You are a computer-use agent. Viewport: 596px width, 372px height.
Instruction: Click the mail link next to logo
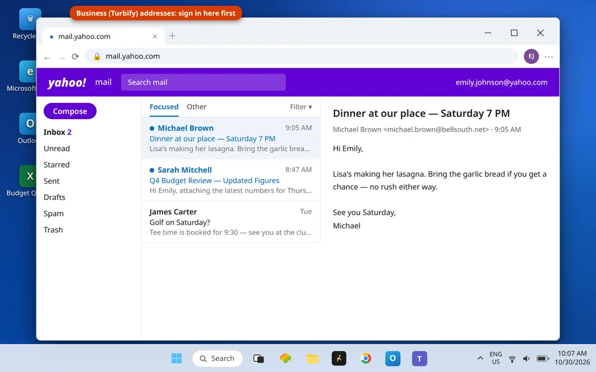pos(103,83)
